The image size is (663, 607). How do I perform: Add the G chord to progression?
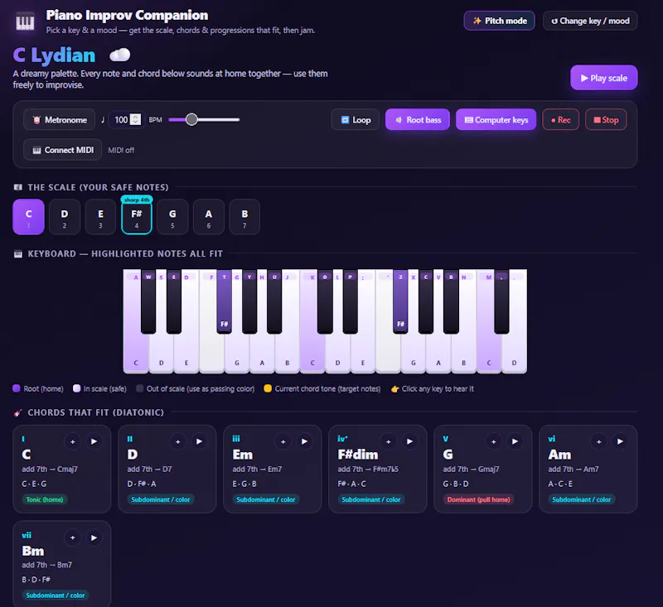click(x=494, y=441)
